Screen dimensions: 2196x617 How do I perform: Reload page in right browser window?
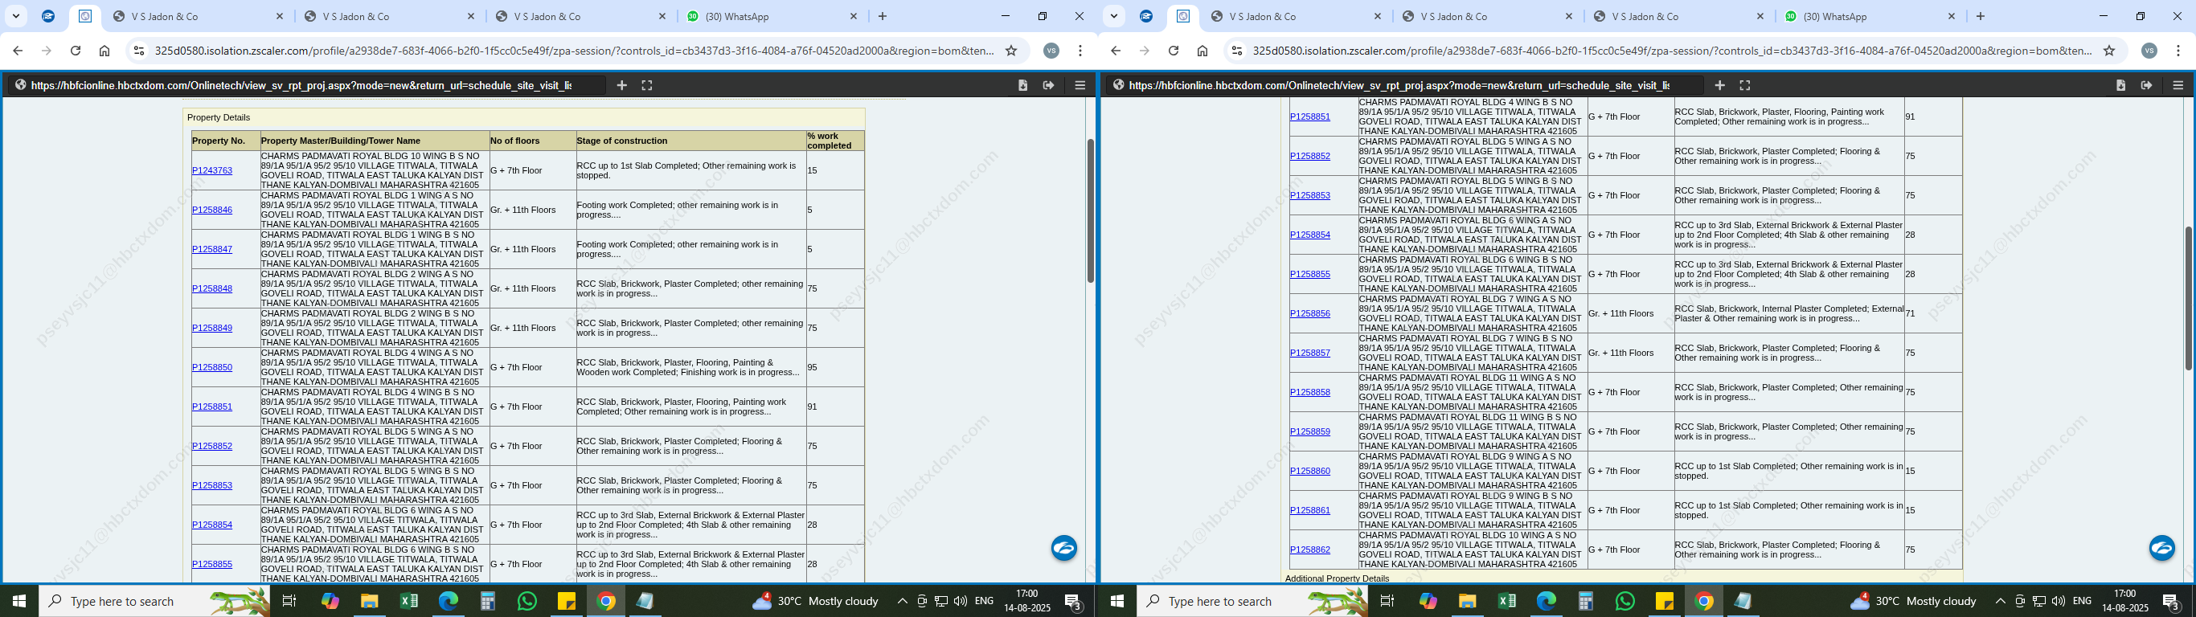(x=1173, y=51)
